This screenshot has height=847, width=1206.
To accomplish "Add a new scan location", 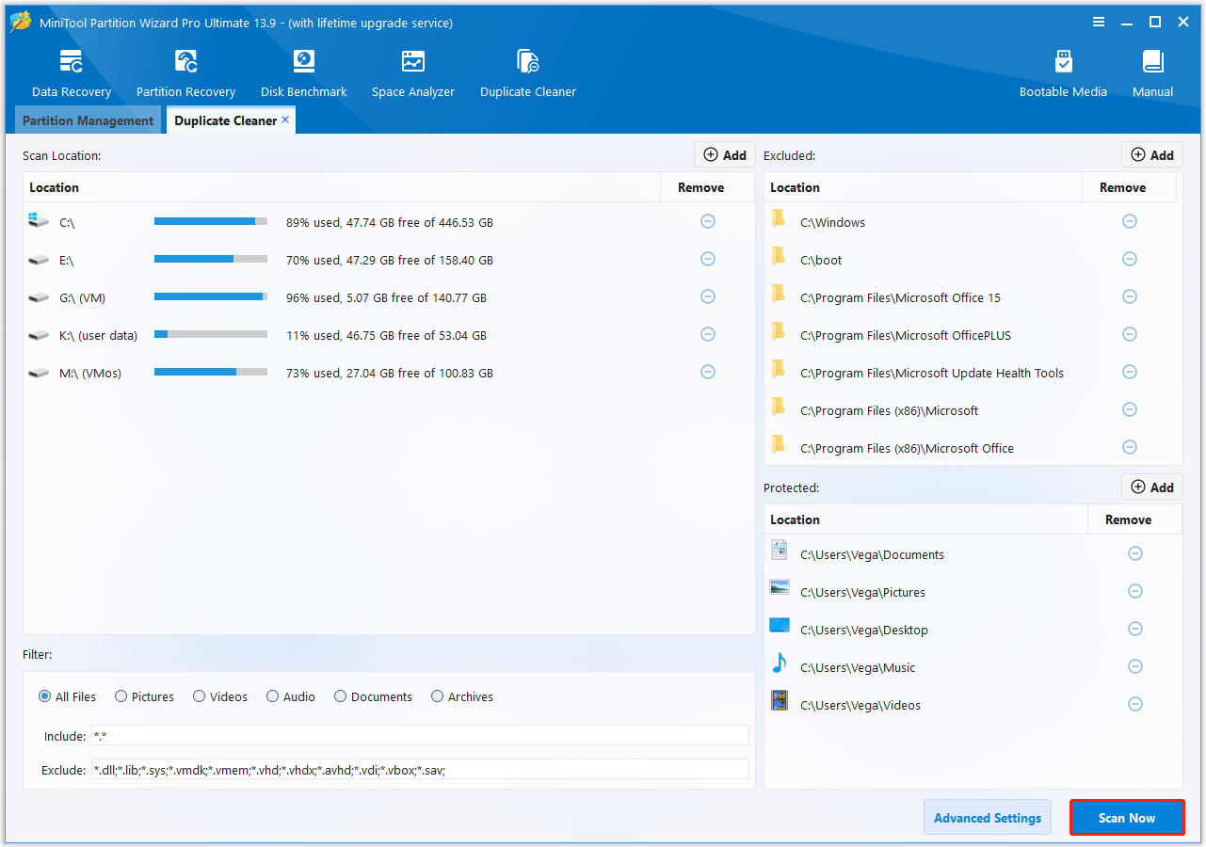I will click(x=725, y=155).
